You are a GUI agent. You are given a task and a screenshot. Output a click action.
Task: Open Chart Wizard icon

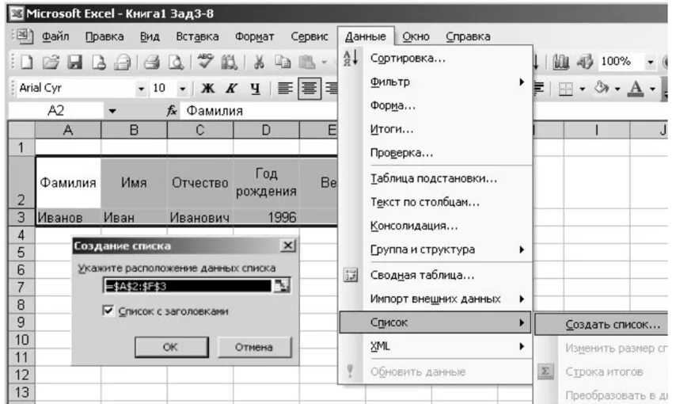click(561, 62)
